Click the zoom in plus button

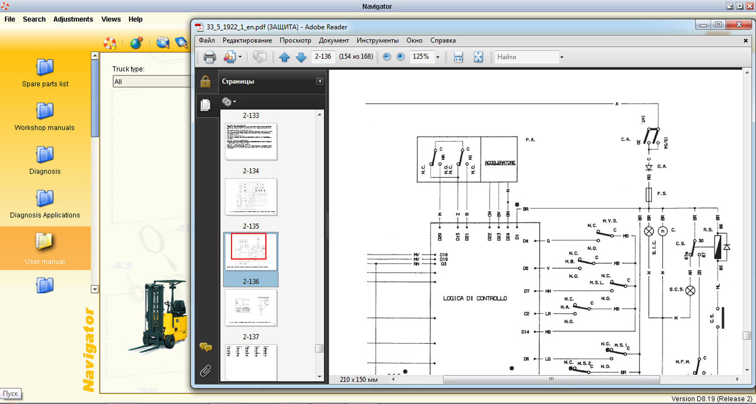click(400, 57)
